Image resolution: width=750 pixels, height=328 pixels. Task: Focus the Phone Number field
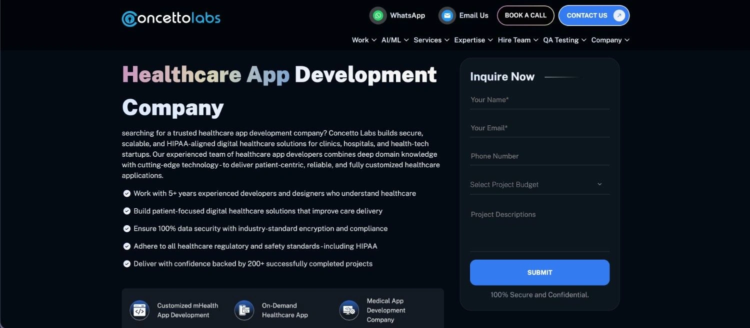[x=539, y=156]
